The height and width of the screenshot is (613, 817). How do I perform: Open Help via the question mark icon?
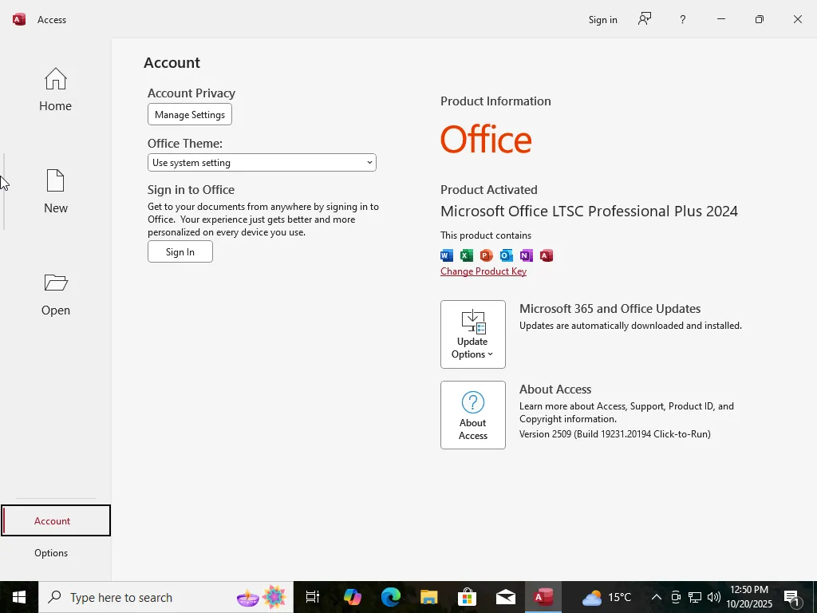pyautogui.click(x=683, y=19)
